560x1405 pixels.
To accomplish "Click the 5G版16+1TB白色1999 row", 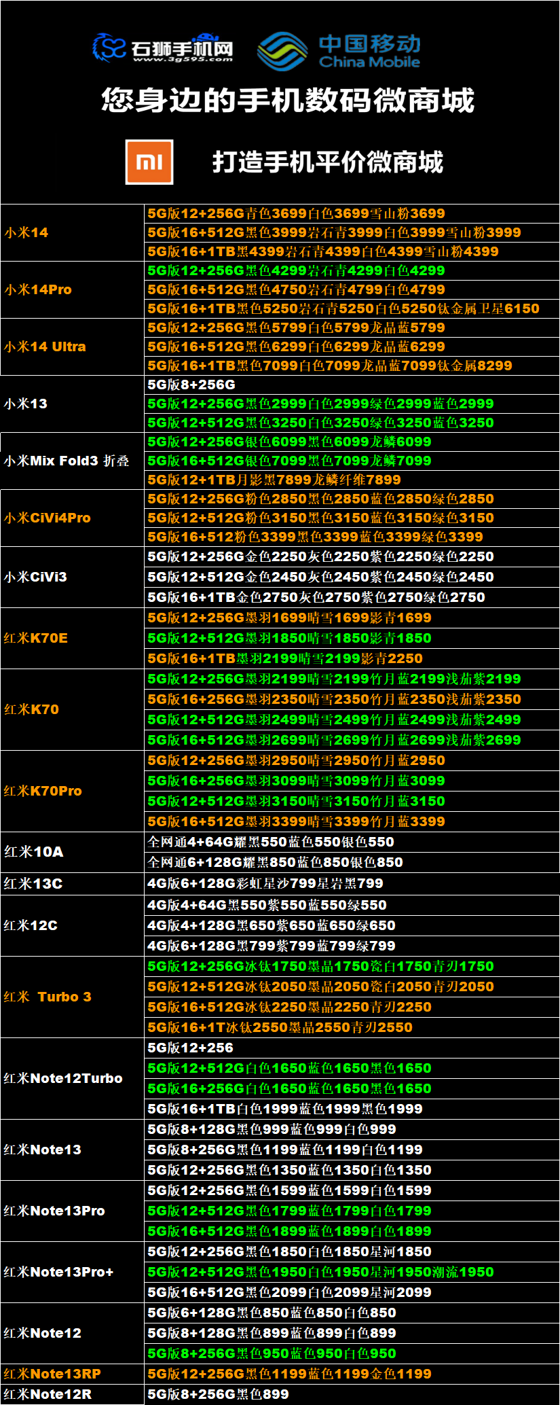I will 352,1109.
